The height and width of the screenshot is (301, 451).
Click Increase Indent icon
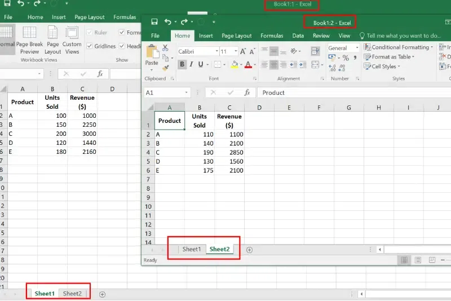pos(303,65)
